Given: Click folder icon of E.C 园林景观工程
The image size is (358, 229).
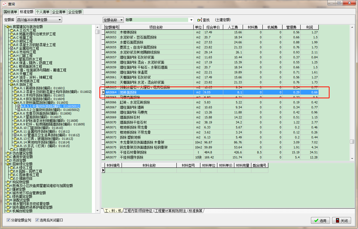Looking at the screenshot, I should [12, 175].
